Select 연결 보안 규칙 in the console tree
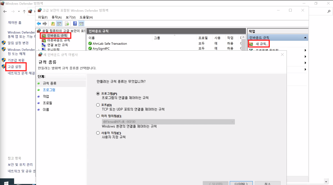 point(57,45)
